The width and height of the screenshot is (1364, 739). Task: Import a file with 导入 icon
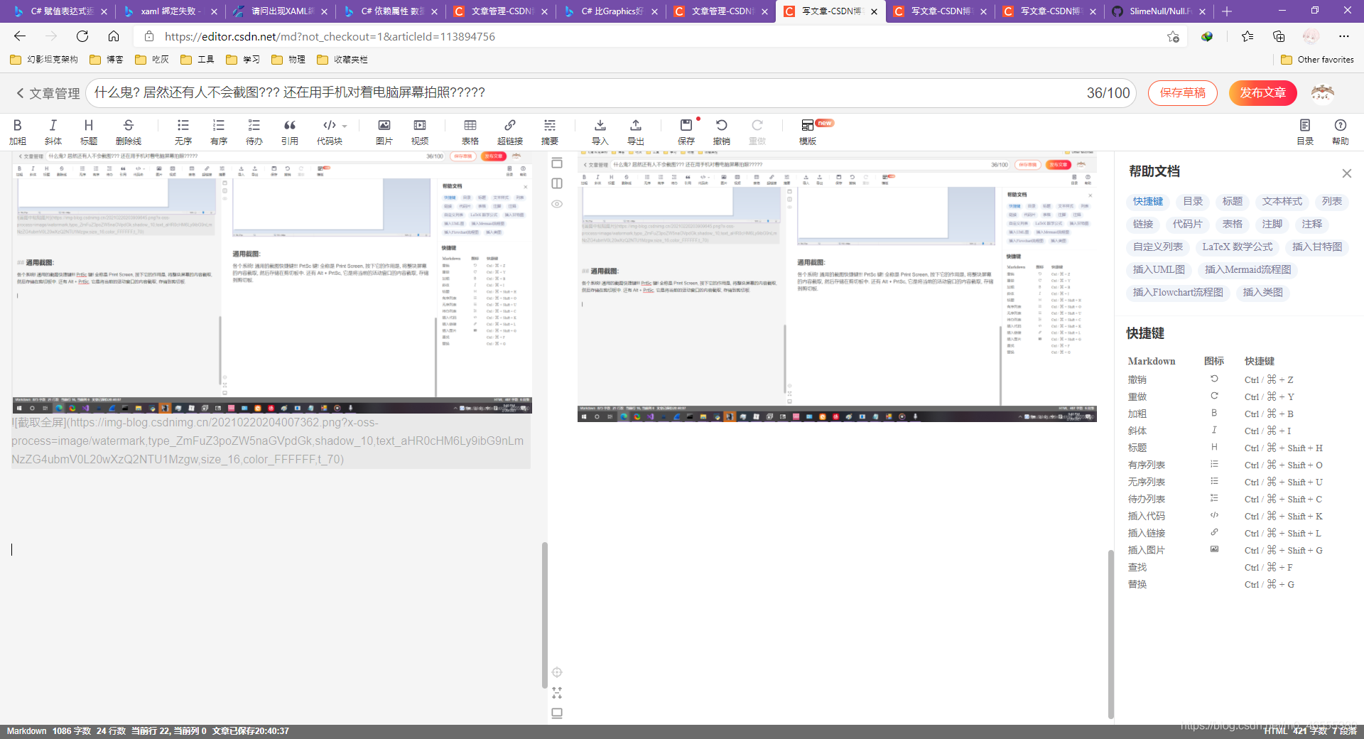coord(600,132)
